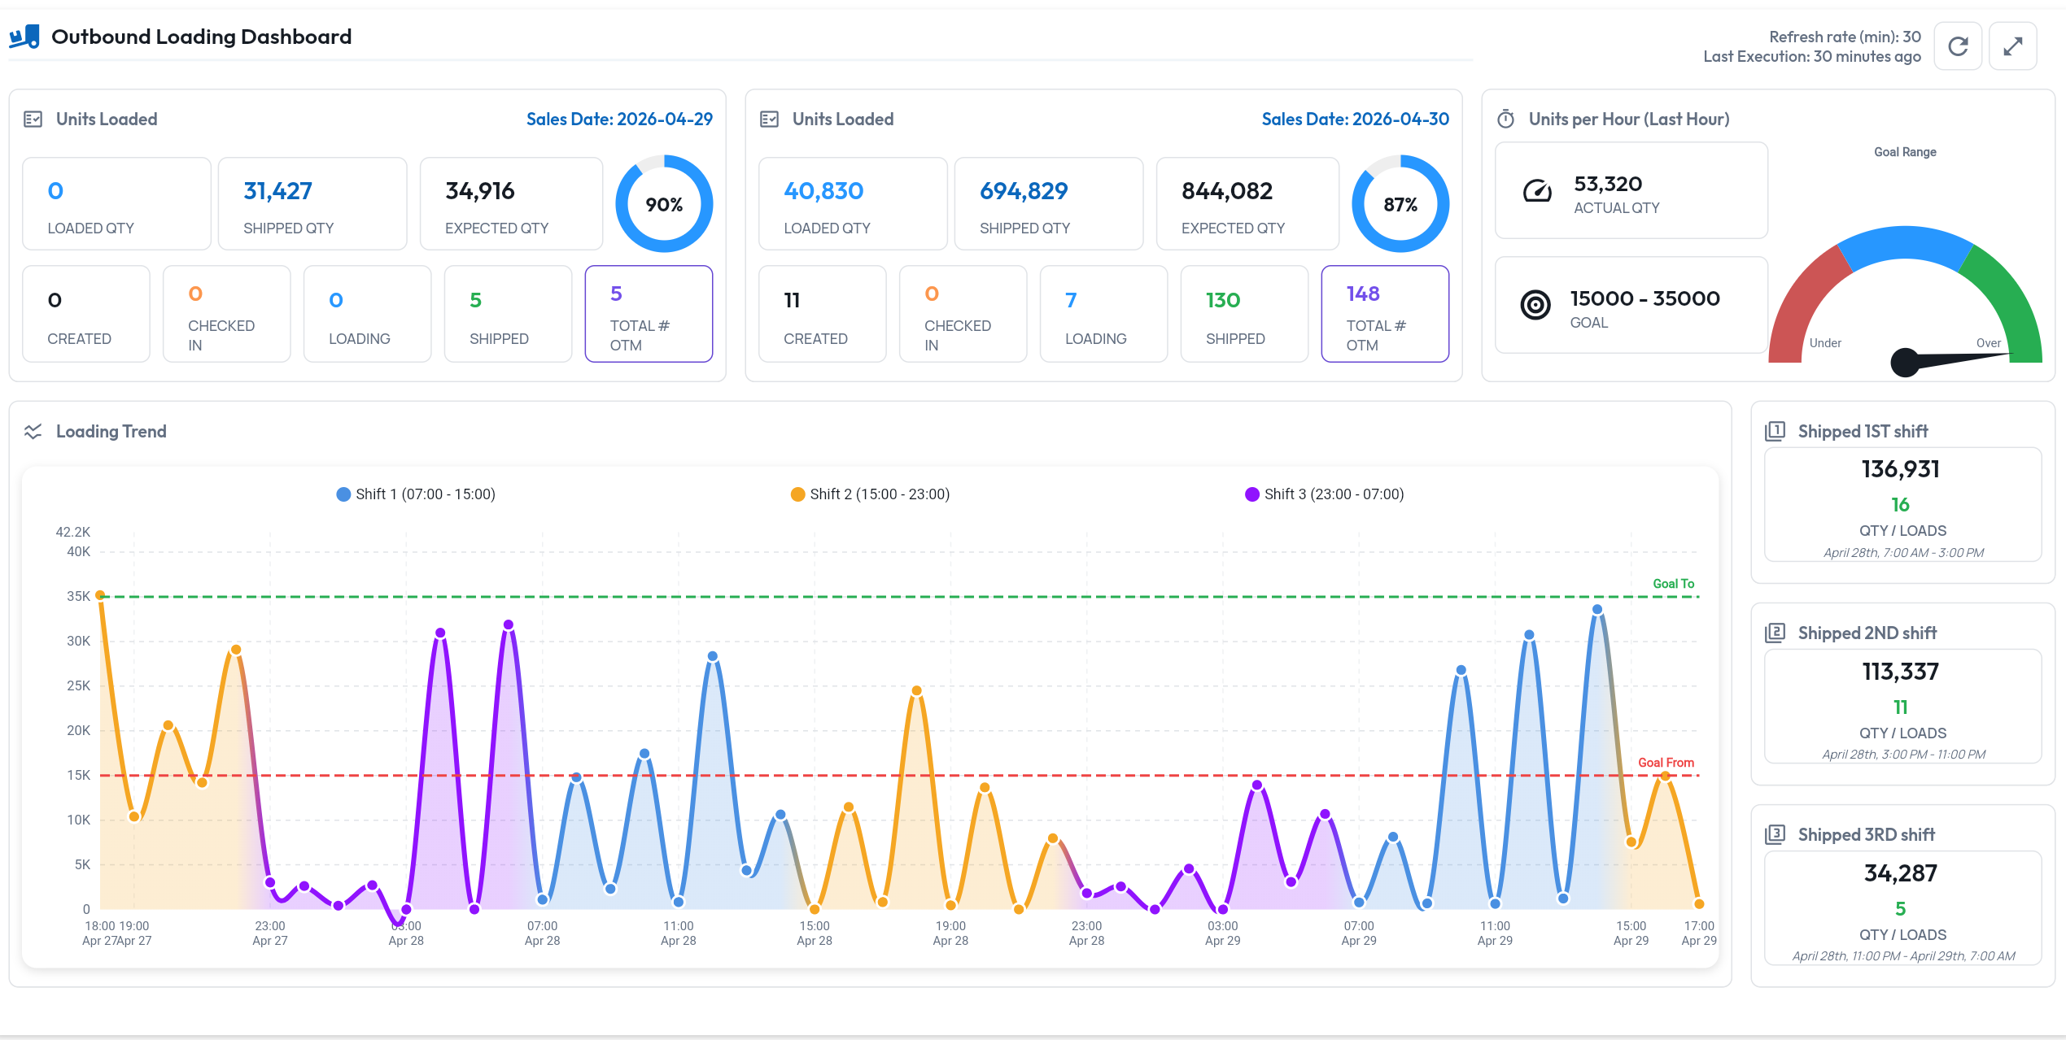This screenshot has height=1040, width=2066.
Task: Click the Goal From line label
Action: tap(1666, 763)
